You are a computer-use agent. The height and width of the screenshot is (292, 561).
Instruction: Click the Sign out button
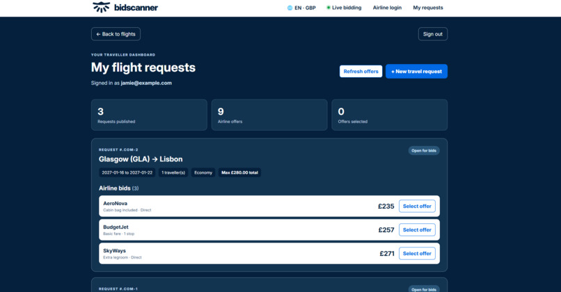tap(432, 34)
